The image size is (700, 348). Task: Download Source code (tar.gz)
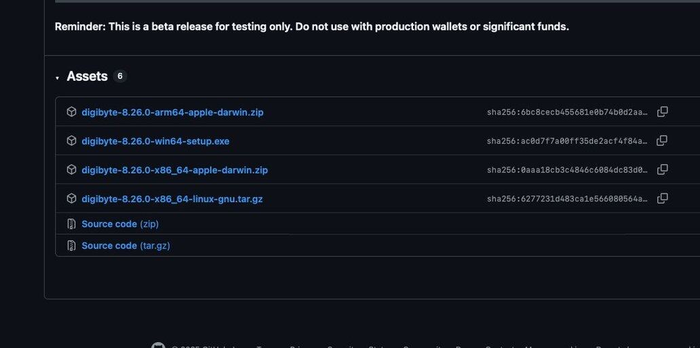click(126, 246)
